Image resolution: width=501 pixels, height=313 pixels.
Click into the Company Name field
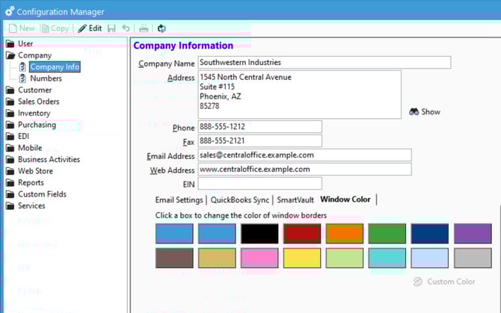[324, 63]
